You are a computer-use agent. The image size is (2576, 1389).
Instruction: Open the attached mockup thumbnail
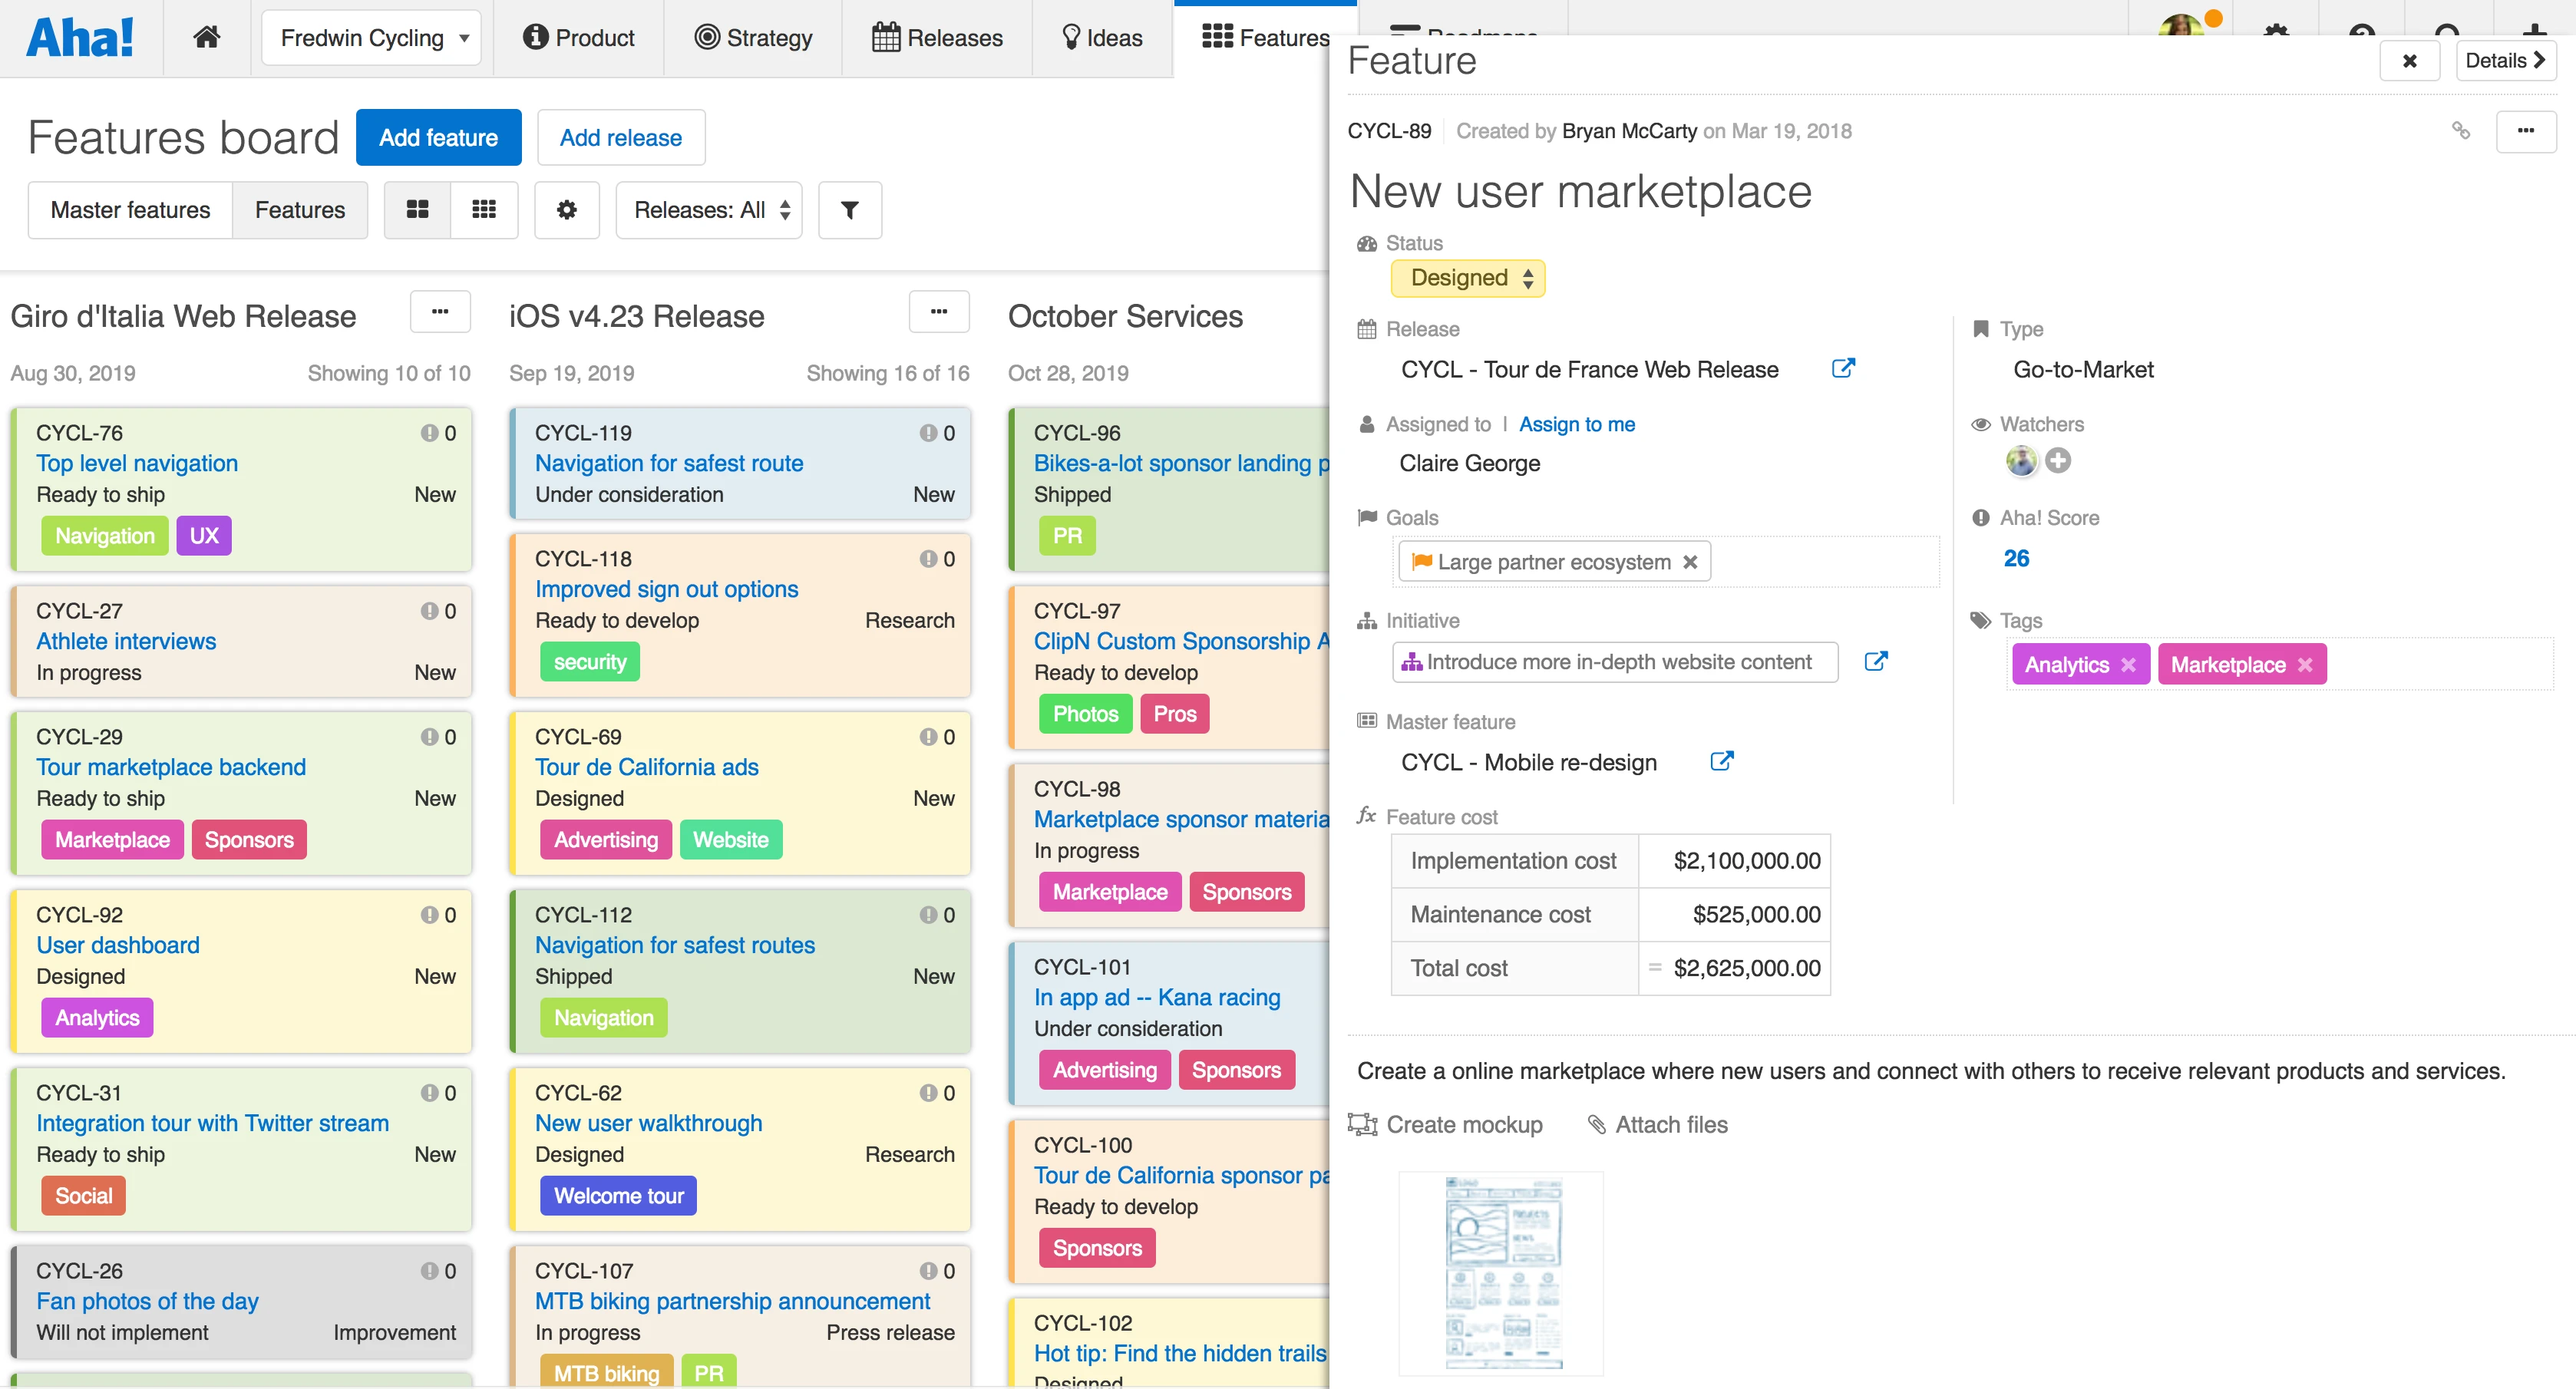1501,1273
